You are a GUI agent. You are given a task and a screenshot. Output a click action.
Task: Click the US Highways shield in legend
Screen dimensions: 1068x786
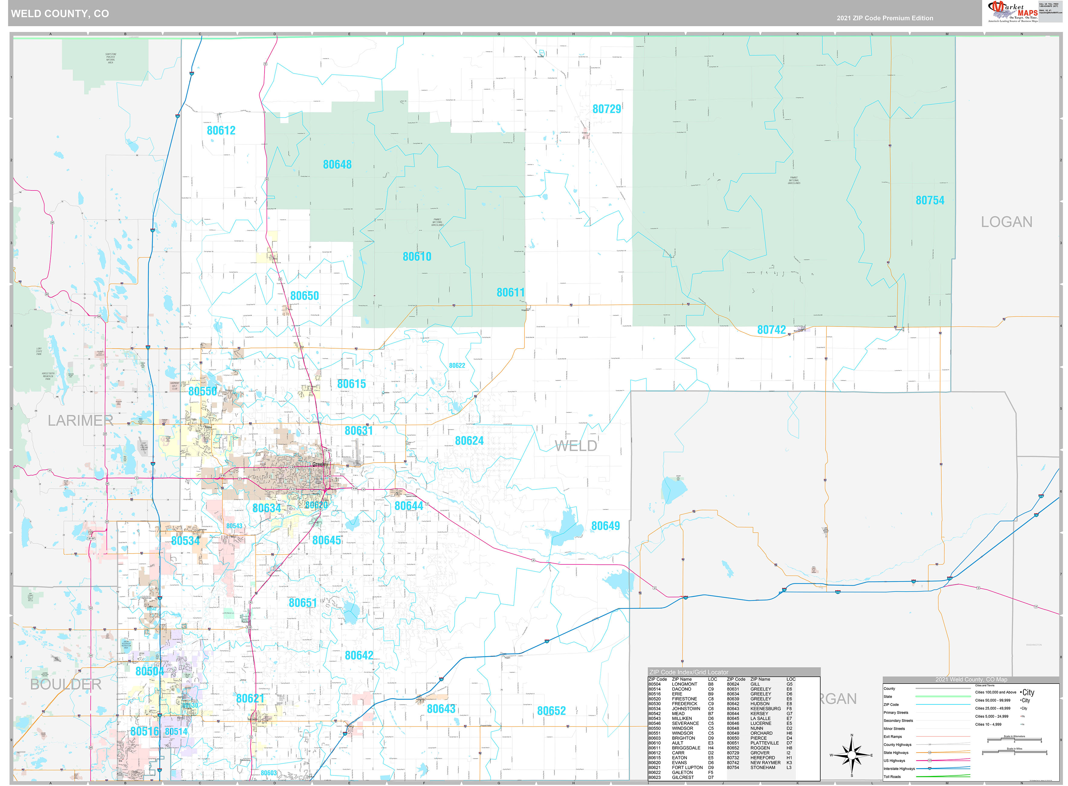930,760
